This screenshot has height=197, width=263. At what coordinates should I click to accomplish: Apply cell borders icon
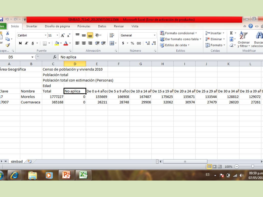point(45,43)
